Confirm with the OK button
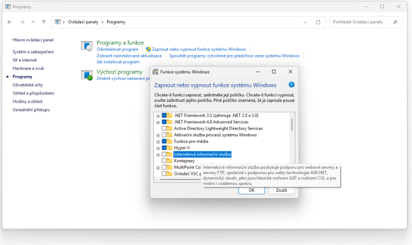The image size is (412, 245). [x=252, y=191]
